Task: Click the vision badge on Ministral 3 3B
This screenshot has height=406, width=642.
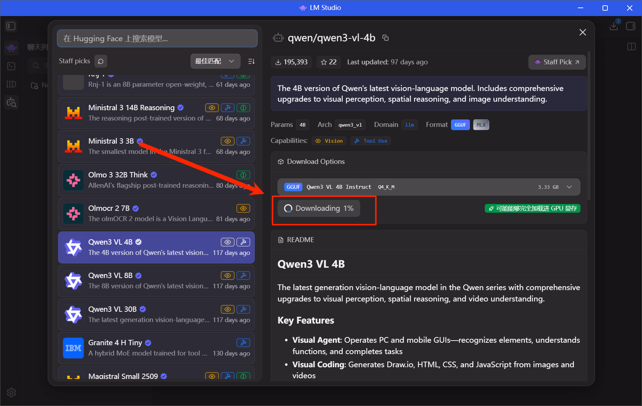Action: [x=228, y=141]
